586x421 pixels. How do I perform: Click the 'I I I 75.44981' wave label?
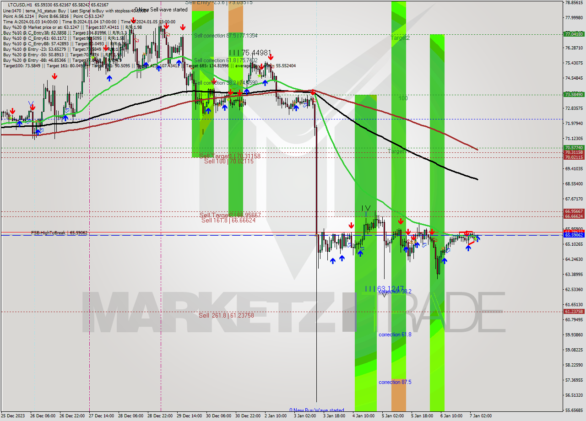click(x=250, y=53)
